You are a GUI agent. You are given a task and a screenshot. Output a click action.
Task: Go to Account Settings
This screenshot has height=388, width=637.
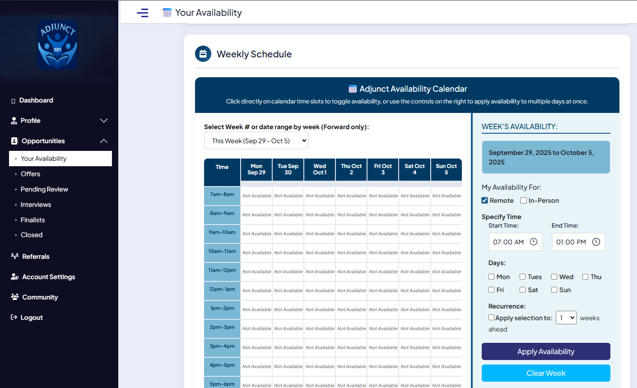click(x=48, y=277)
